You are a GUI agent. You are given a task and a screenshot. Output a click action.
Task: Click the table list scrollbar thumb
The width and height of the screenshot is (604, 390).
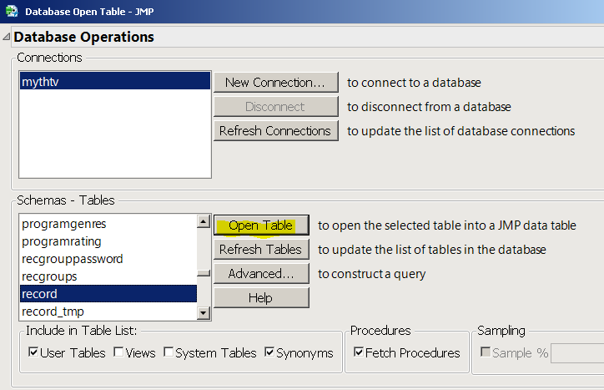click(x=204, y=273)
